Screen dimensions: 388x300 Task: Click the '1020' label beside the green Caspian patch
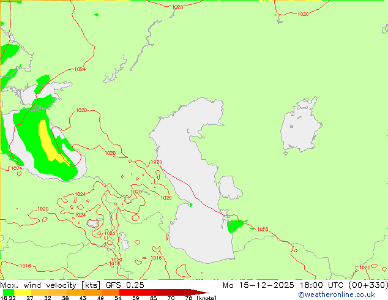pyautogui.click(x=263, y=230)
